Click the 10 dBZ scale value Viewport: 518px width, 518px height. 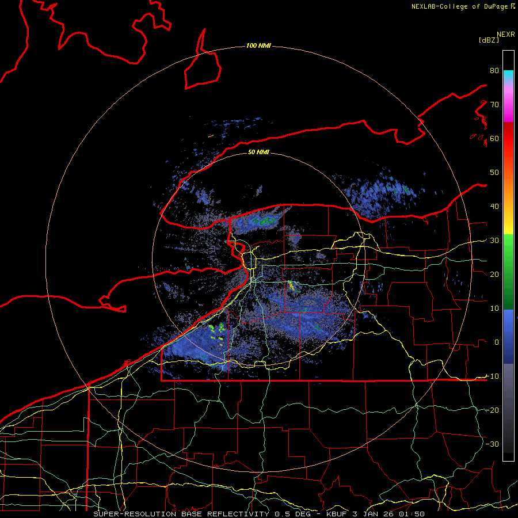point(494,308)
